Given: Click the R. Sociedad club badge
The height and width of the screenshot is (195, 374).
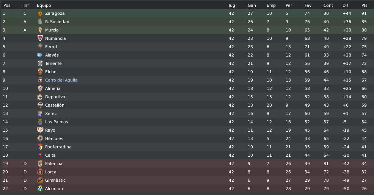Looking at the screenshot, I should click(40, 22).
